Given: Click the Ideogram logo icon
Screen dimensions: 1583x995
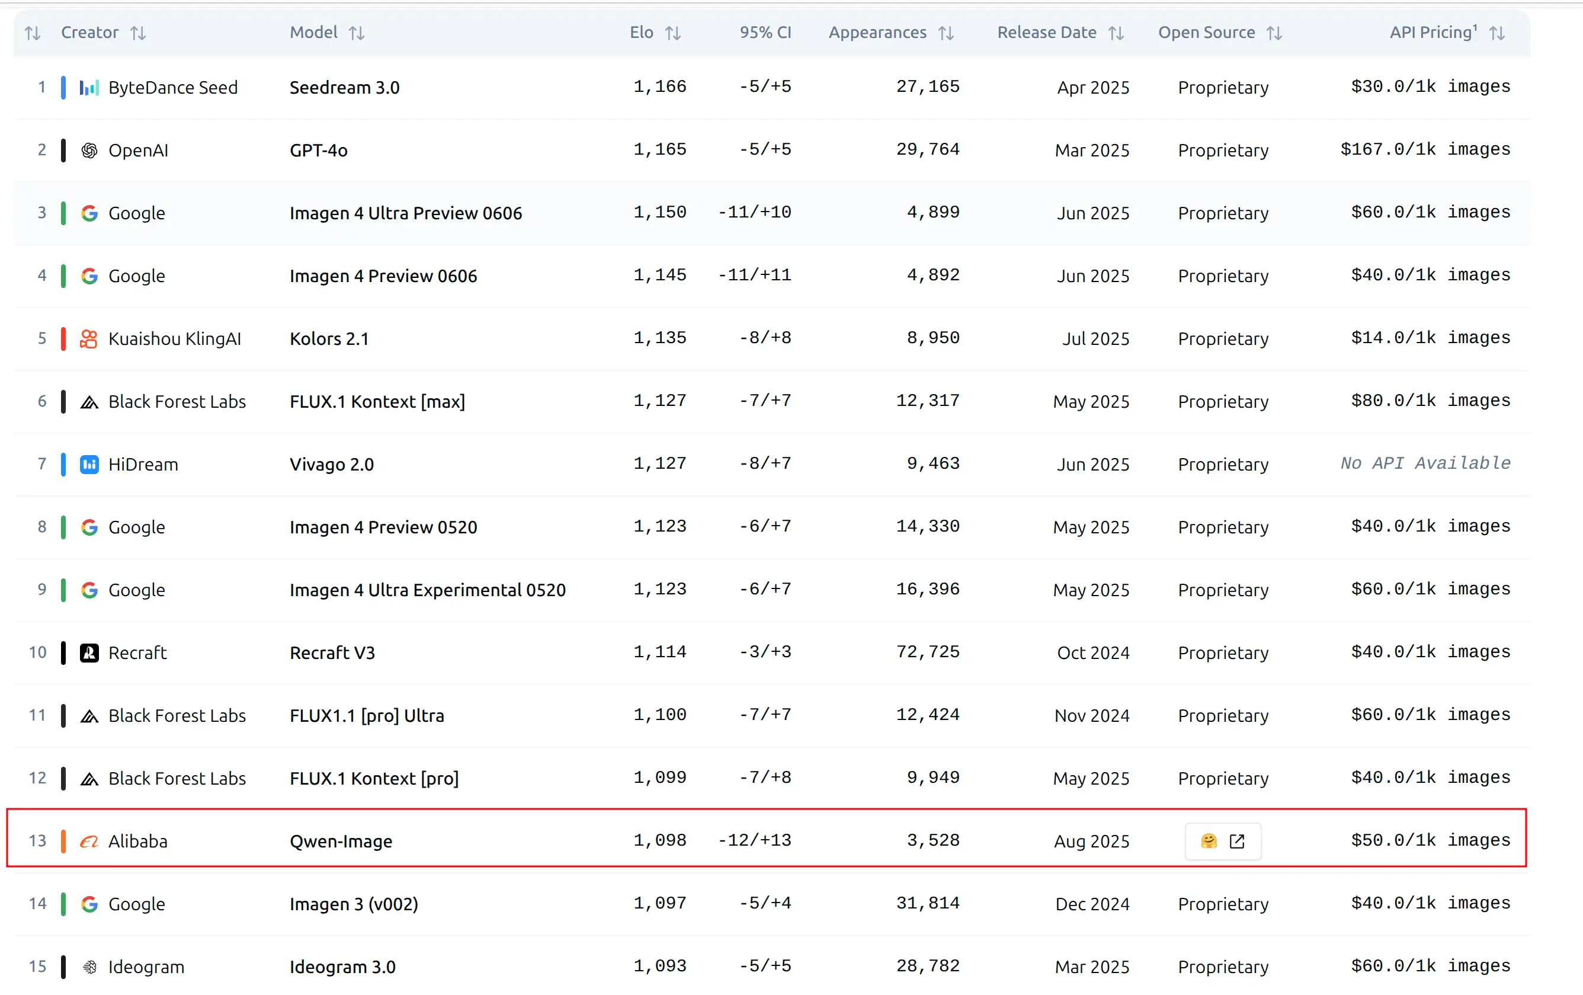Looking at the screenshot, I should tap(89, 967).
